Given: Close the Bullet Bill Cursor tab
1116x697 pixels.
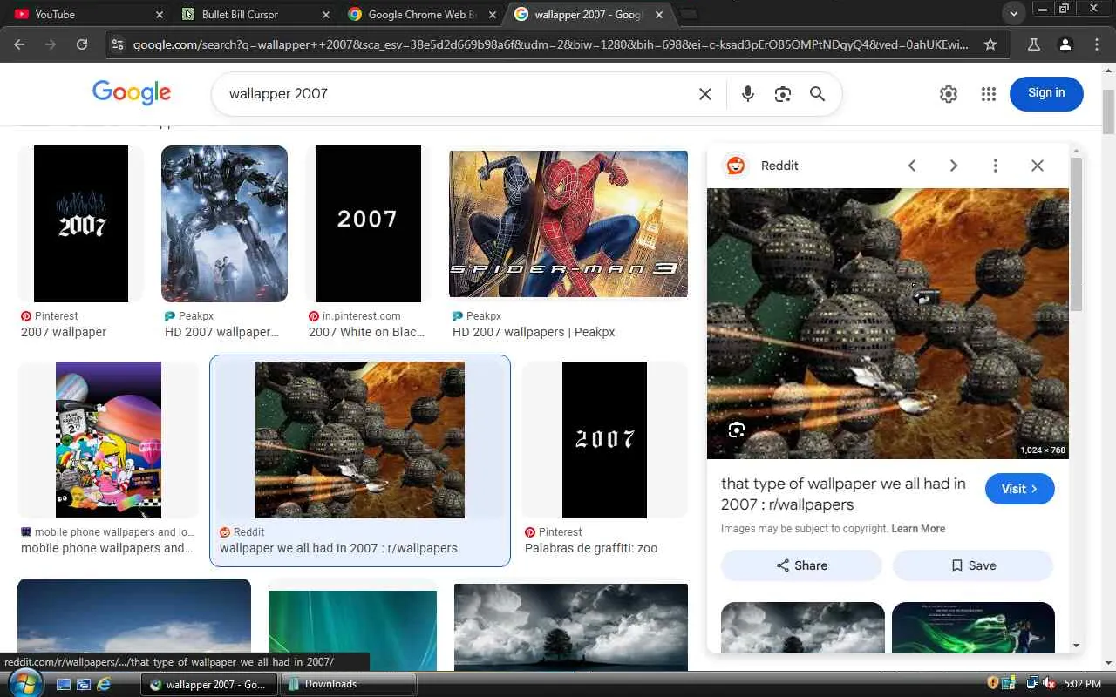Looking at the screenshot, I should [x=326, y=15].
